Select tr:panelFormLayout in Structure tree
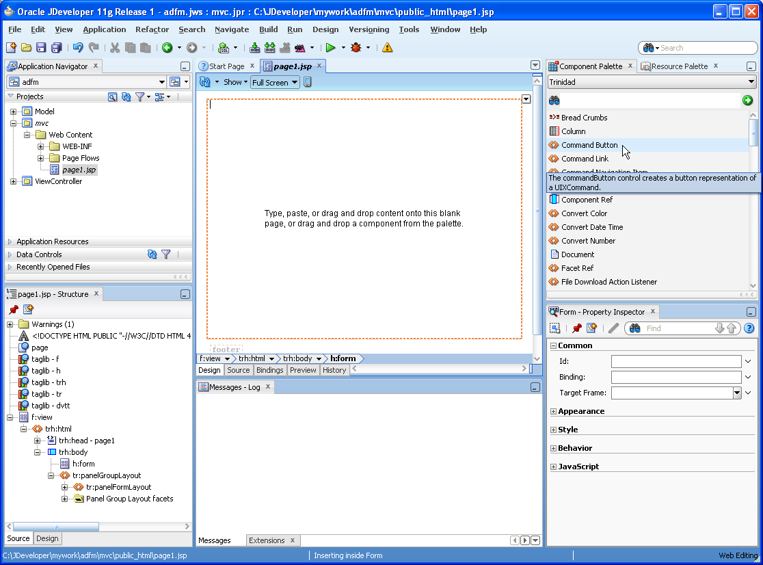 click(119, 487)
